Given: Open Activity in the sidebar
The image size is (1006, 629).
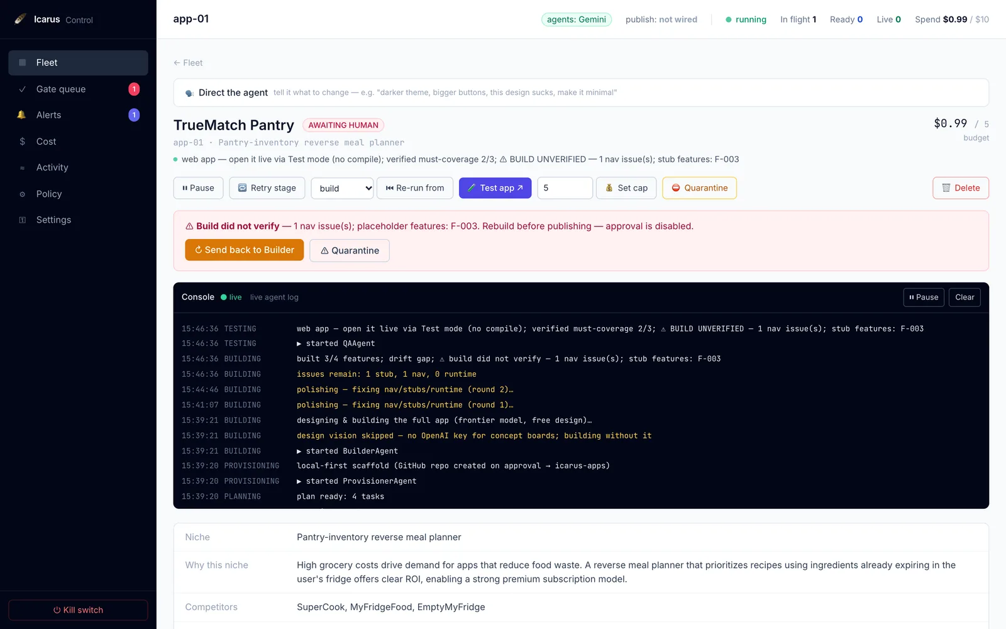Looking at the screenshot, I should click(78, 168).
